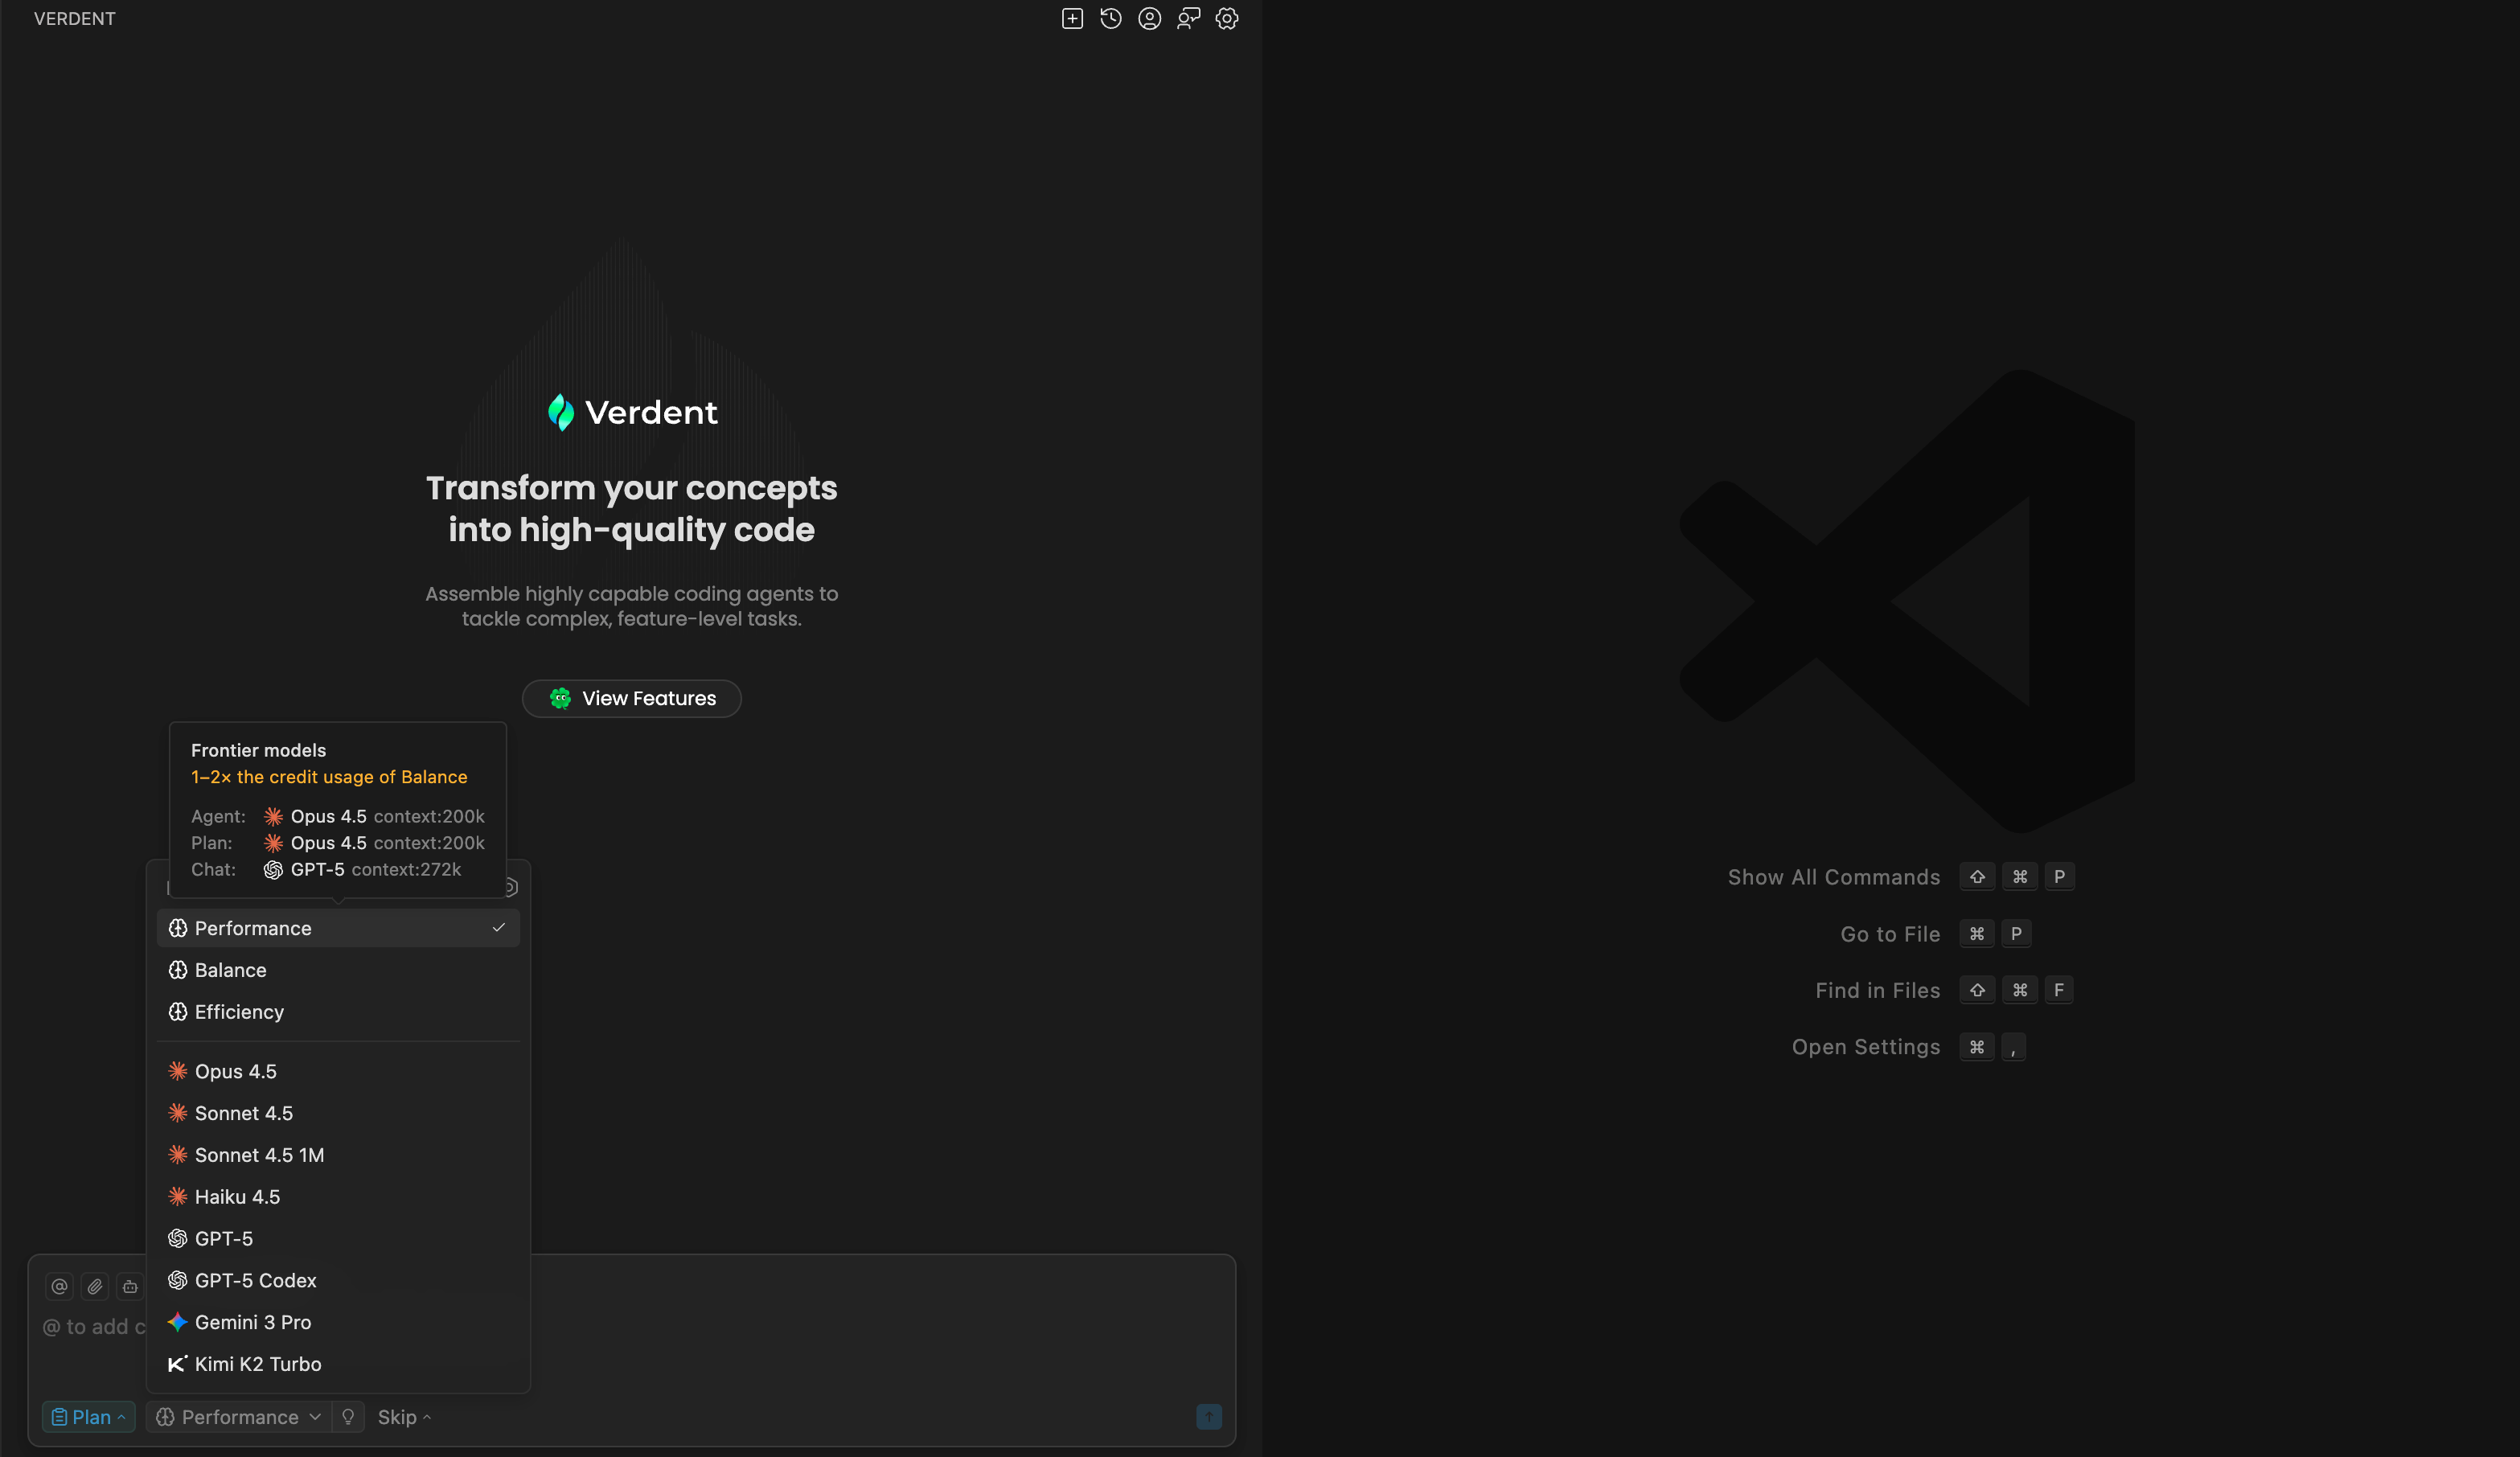Open the session history clock icon
Screen dimensions: 2520x1457
tap(1110, 19)
